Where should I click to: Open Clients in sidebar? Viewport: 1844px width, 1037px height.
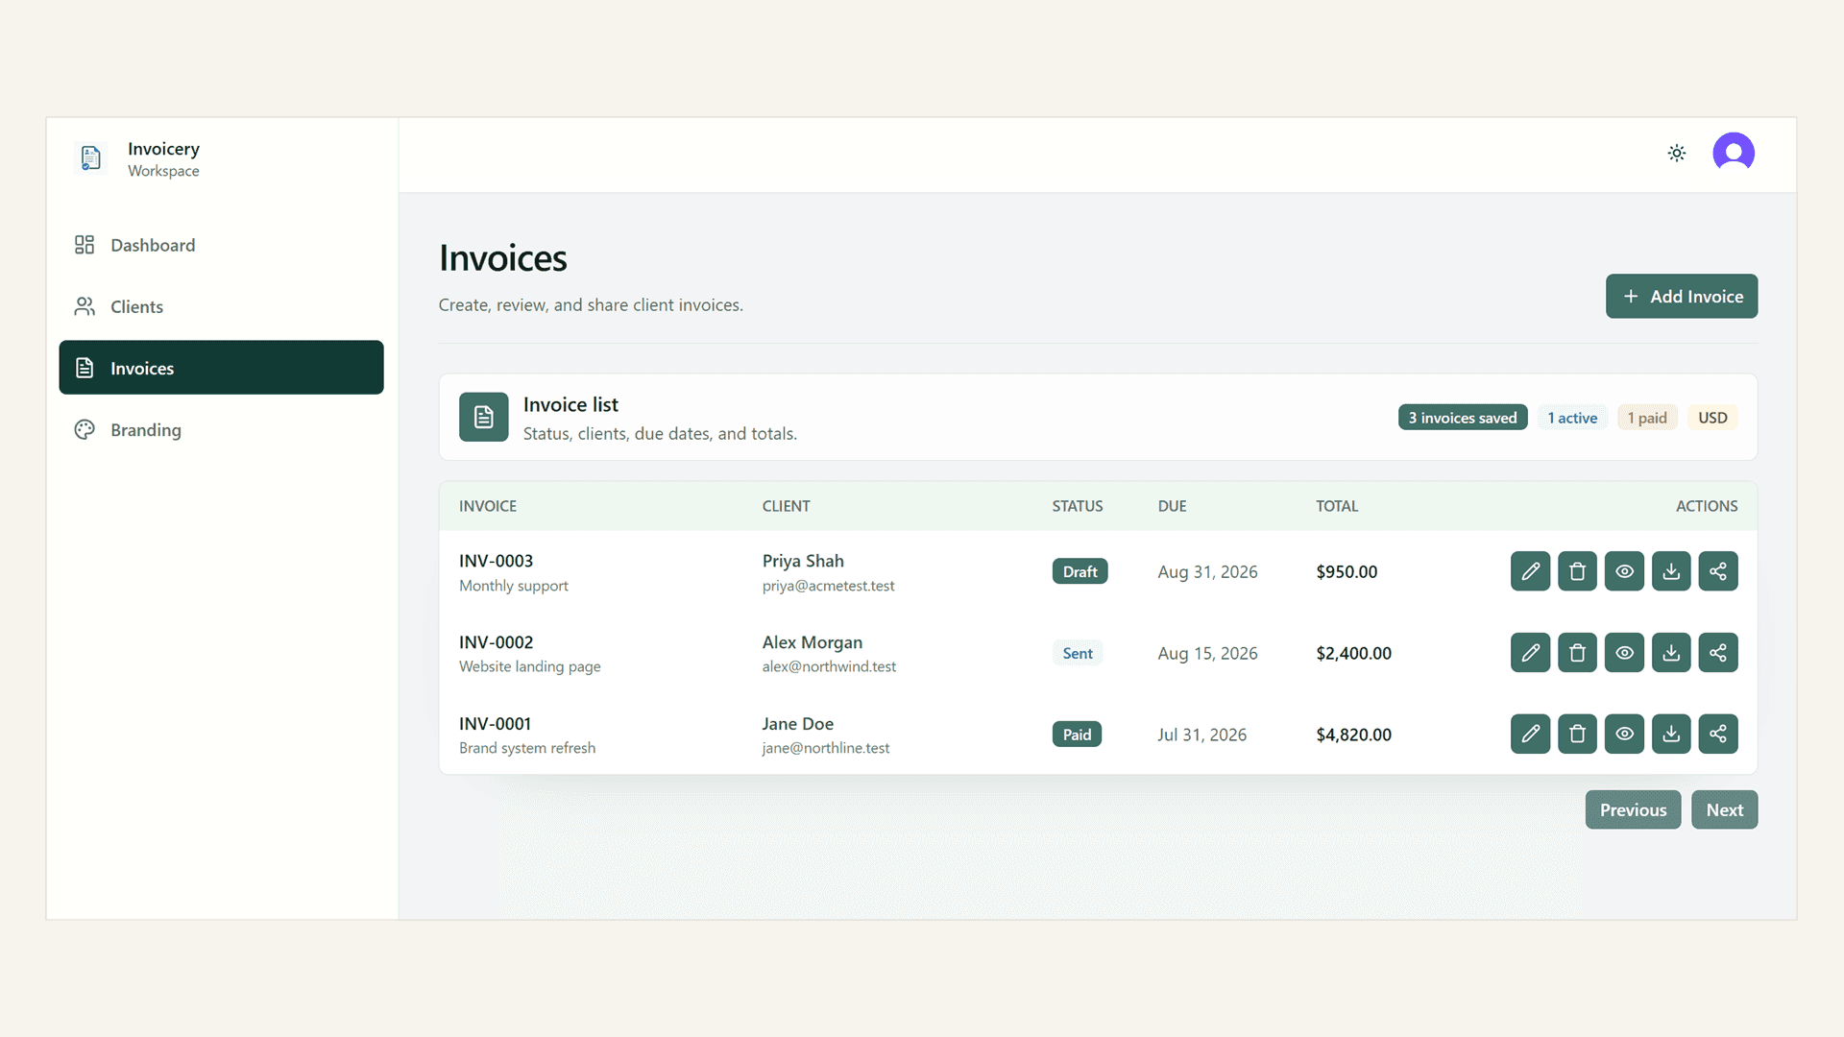coord(221,306)
